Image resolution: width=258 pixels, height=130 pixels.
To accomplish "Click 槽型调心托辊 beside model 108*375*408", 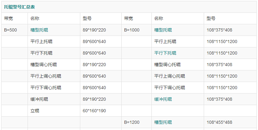I will 167,65.
